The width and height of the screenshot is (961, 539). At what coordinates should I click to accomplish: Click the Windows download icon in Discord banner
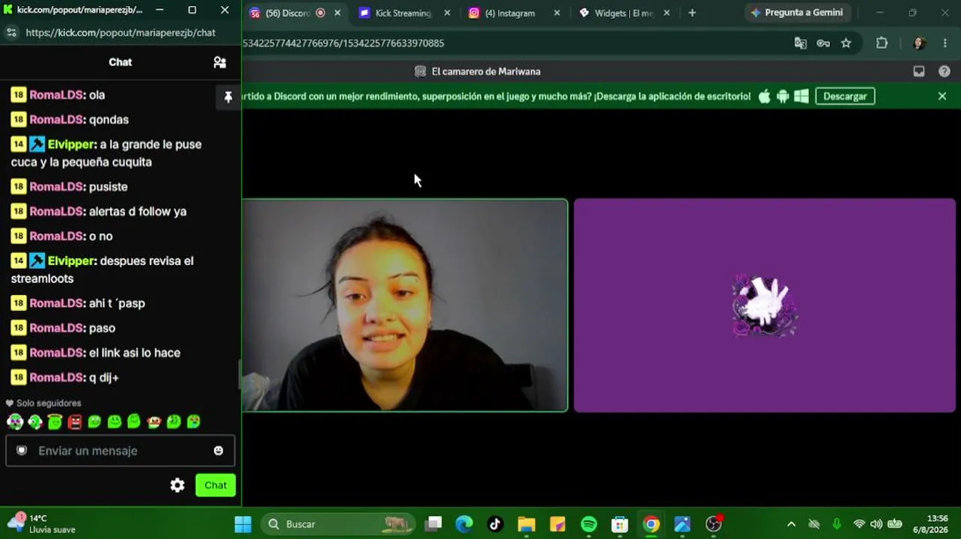point(801,97)
